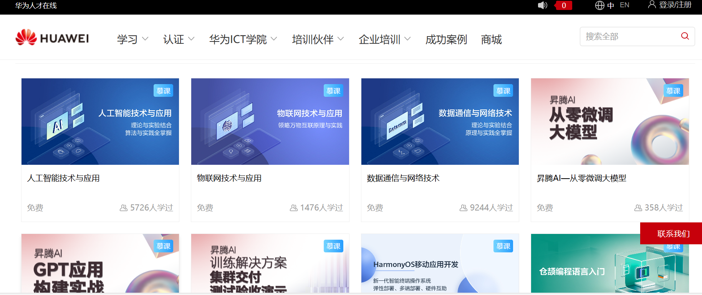Image resolution: width=702 pixels, height=295 pixels.
Task: Click 数据通信与网络技术 course banner image
Action: tap(440, 121)
